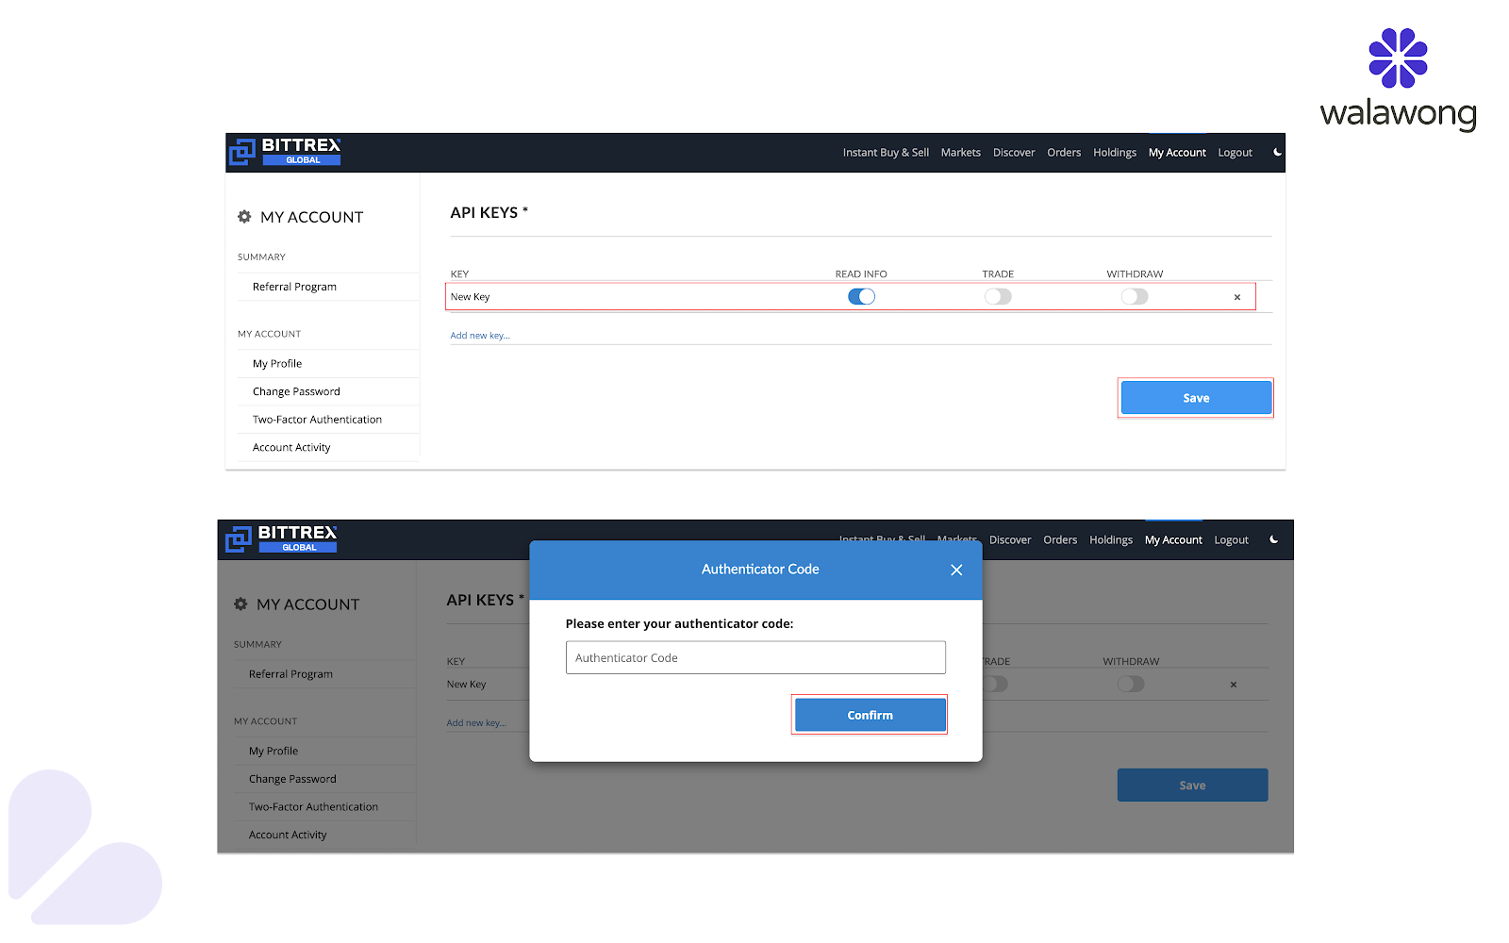Click the moon icon on the dimmed lower page
Image resolution: width=1509 pixels, height=943 pixels.
point(1274,539)
